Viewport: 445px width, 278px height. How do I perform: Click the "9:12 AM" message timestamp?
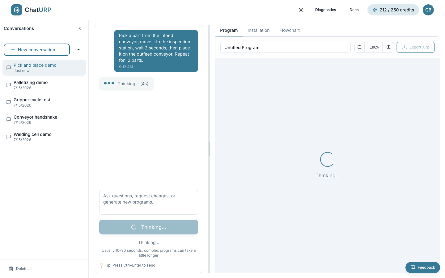(126, 67)
